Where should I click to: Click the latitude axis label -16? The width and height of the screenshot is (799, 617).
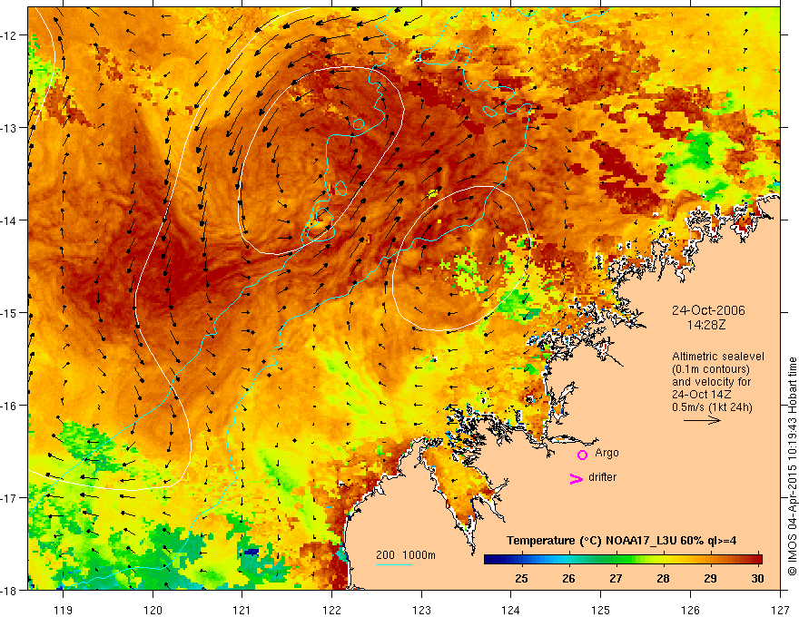pos(9,406)
